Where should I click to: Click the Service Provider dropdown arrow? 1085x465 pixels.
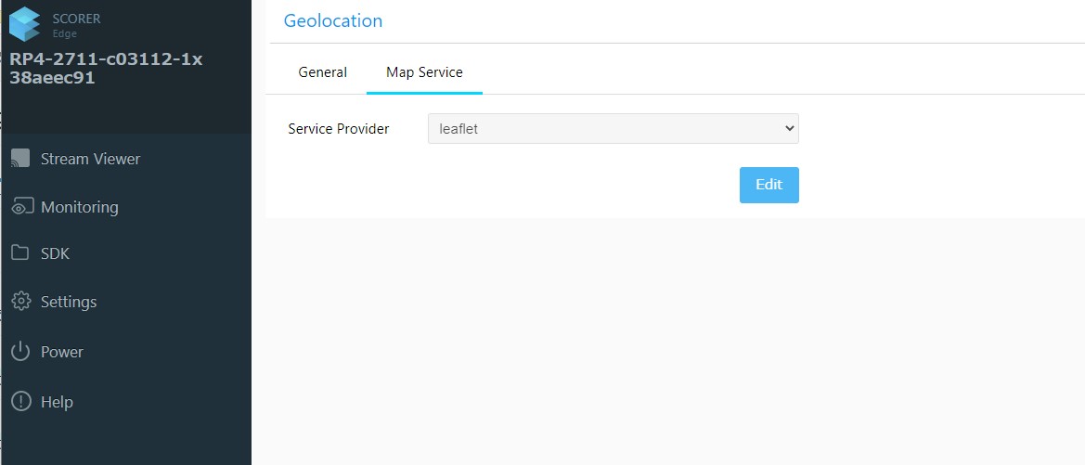coord(789,129)
